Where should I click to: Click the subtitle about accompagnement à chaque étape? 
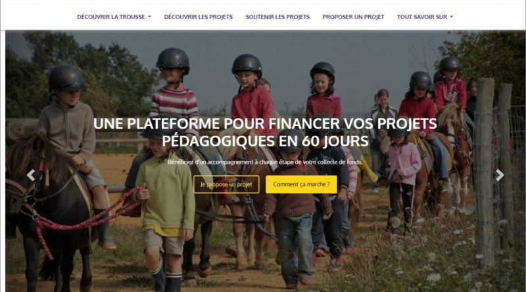265,162
